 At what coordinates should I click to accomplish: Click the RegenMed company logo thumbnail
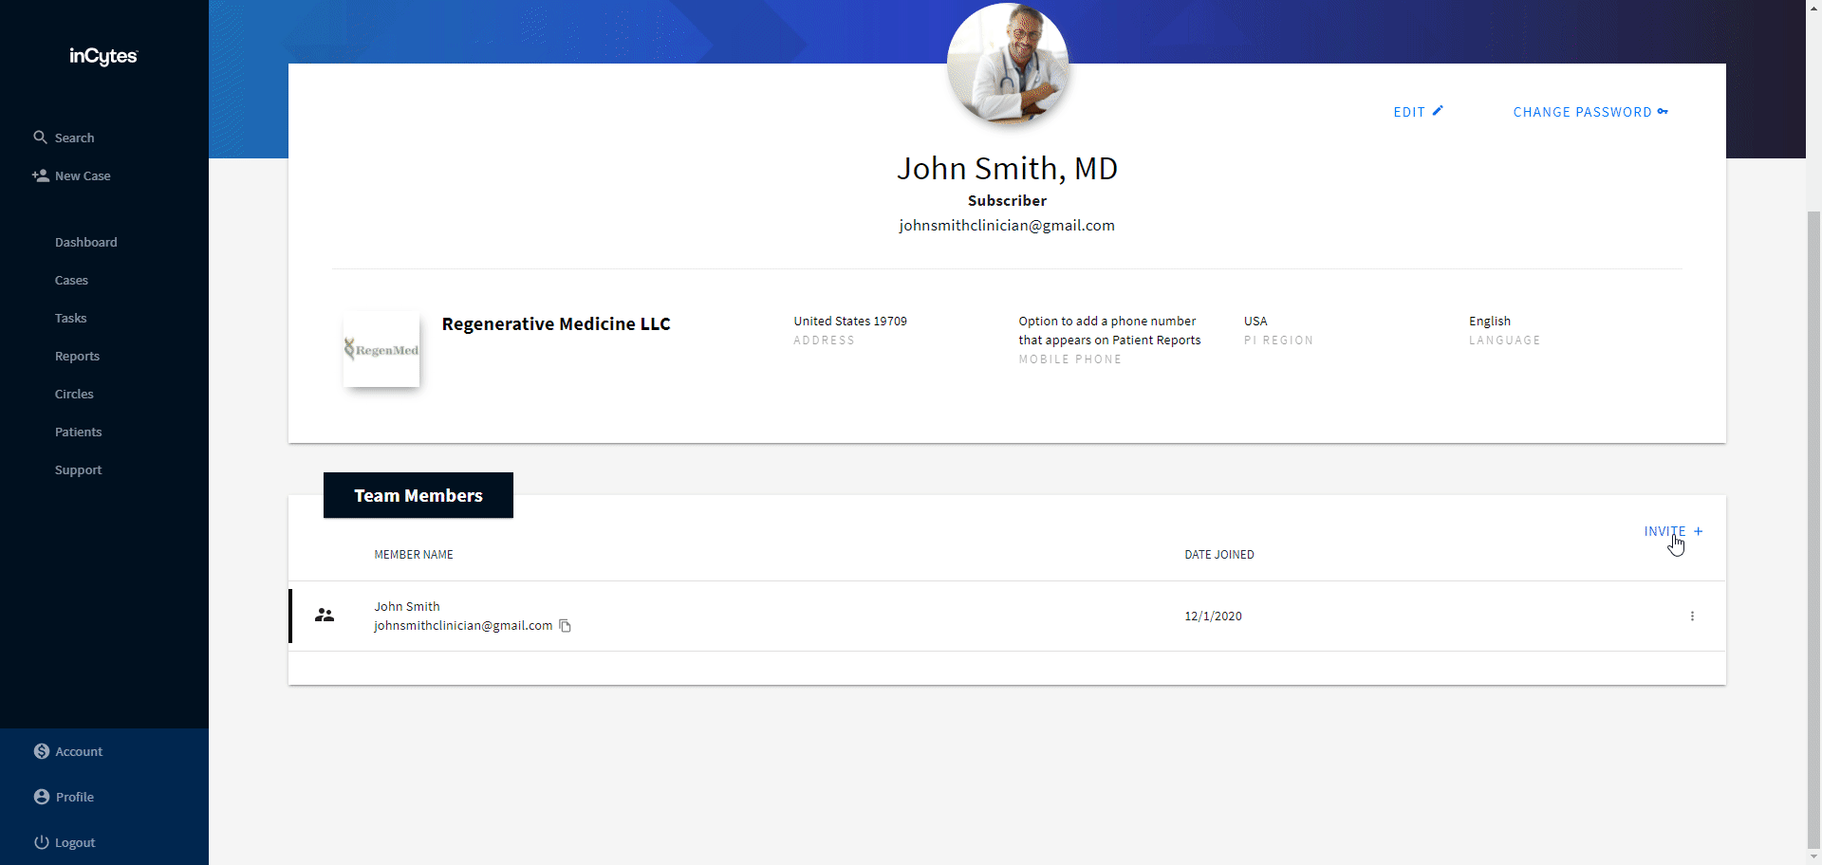[x=381, y=349]
